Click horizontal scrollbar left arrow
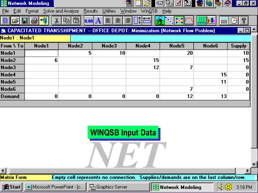The image size is (258, 193). point(3,171)
